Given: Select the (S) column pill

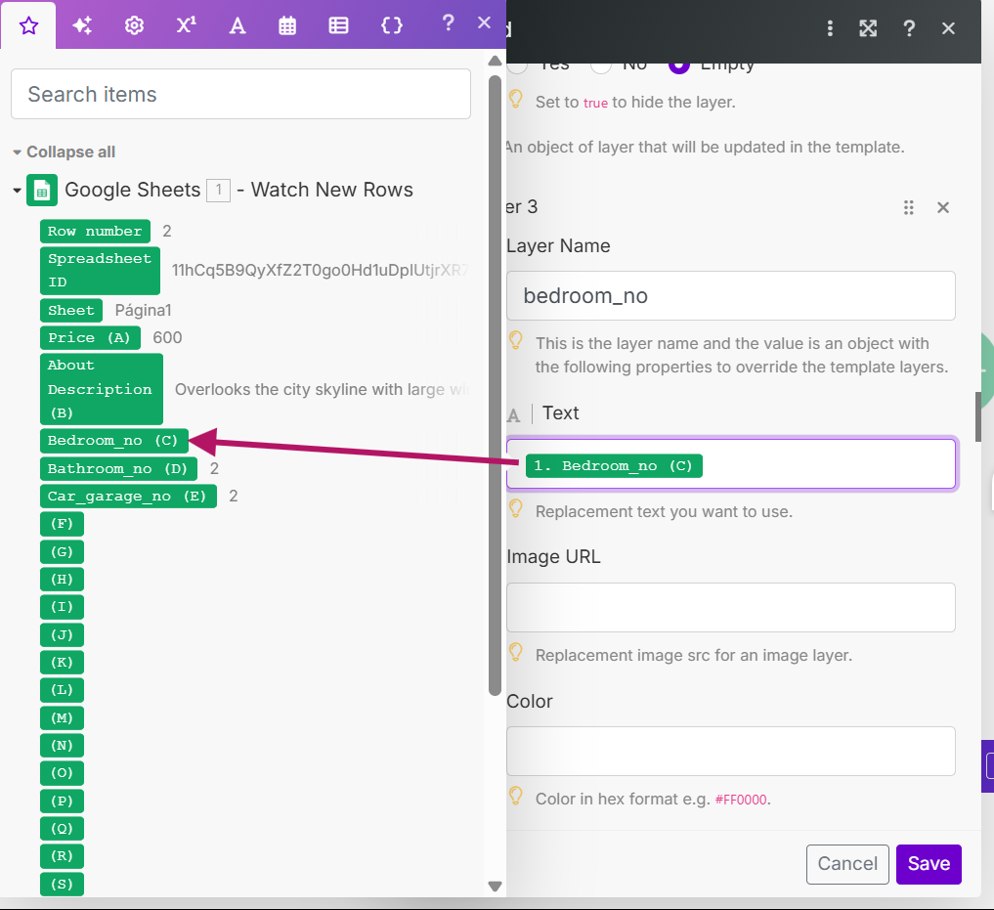Looking at the screenshot, I should tap(62, 884).
